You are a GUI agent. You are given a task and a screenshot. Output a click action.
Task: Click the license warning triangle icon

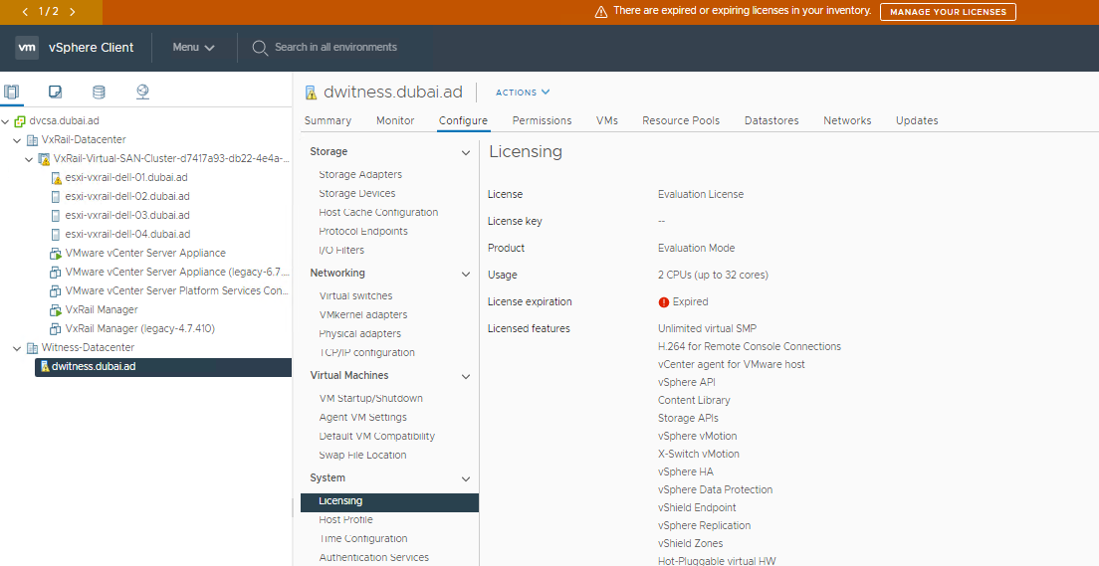point(600,12)
